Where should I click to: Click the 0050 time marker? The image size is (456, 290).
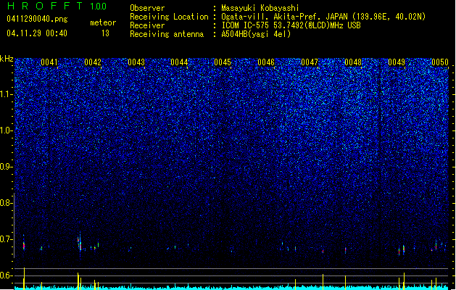pyautogui.click(x=440, y=62)
